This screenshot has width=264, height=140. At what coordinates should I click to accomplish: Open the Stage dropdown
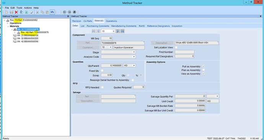pos(134,52)
